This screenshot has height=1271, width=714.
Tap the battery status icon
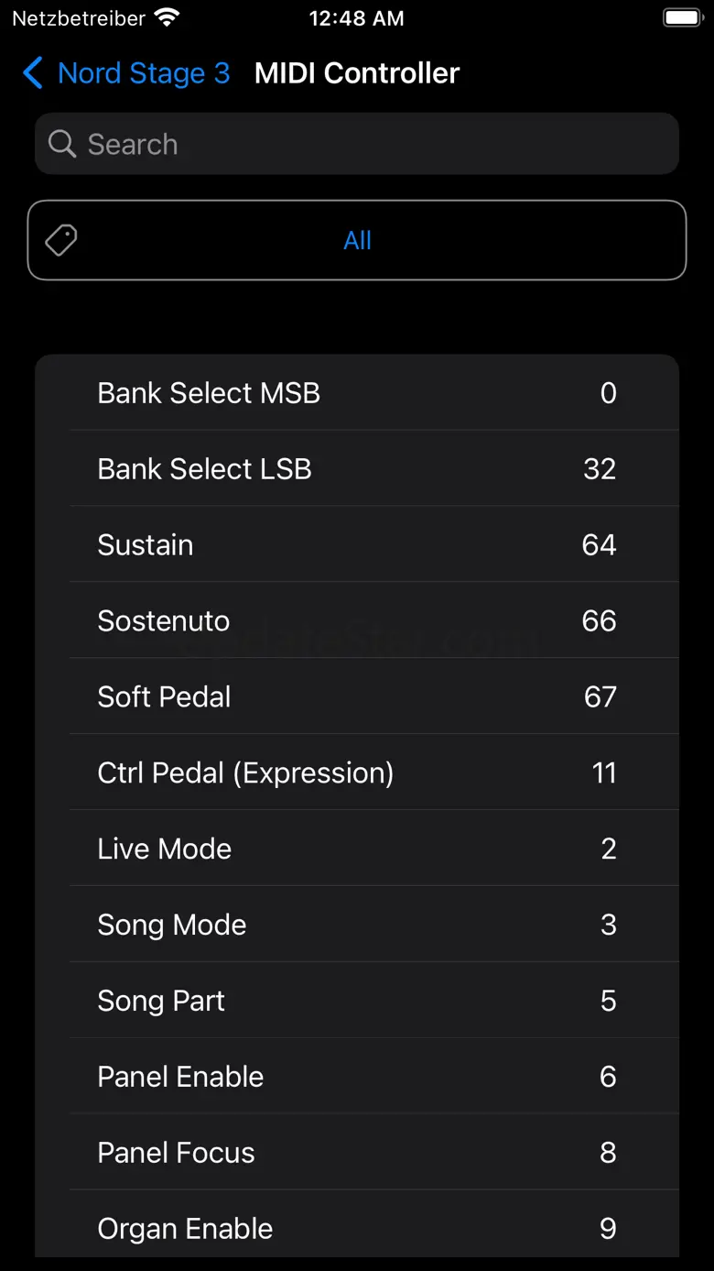tap(682, 18)
